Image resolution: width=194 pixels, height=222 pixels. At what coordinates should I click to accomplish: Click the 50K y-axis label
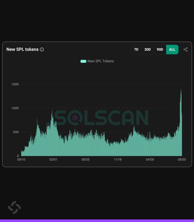[x=16, y=132]
